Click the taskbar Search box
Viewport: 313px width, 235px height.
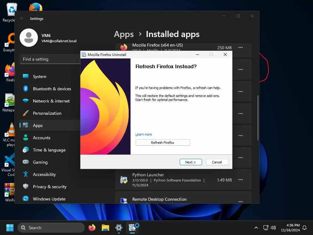pyautogui.click(x=51, y=228)
